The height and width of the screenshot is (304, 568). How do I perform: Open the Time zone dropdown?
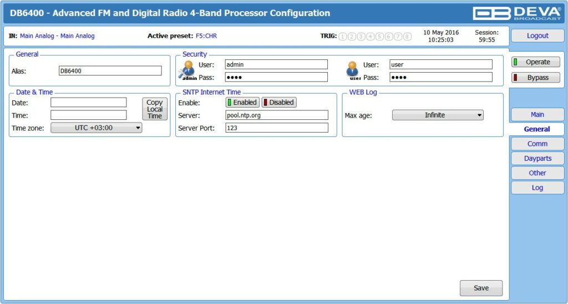pos(97,128)
